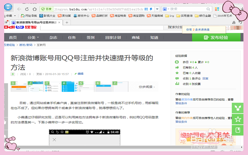The height and width of the screenshot is (155, 248).
Task: Open the 回享计划 nav item
Action: [x=113, y=38]
